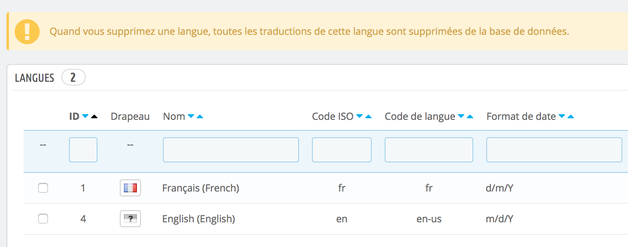Sort Code ISO column descending

(x=359, y=117)
